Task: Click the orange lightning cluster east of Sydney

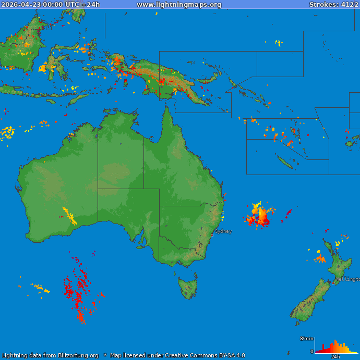Action: [260, 215]
